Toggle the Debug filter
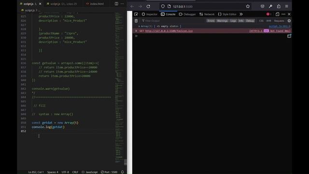Viewport: 309px width, 174px height. pos(250,21)
